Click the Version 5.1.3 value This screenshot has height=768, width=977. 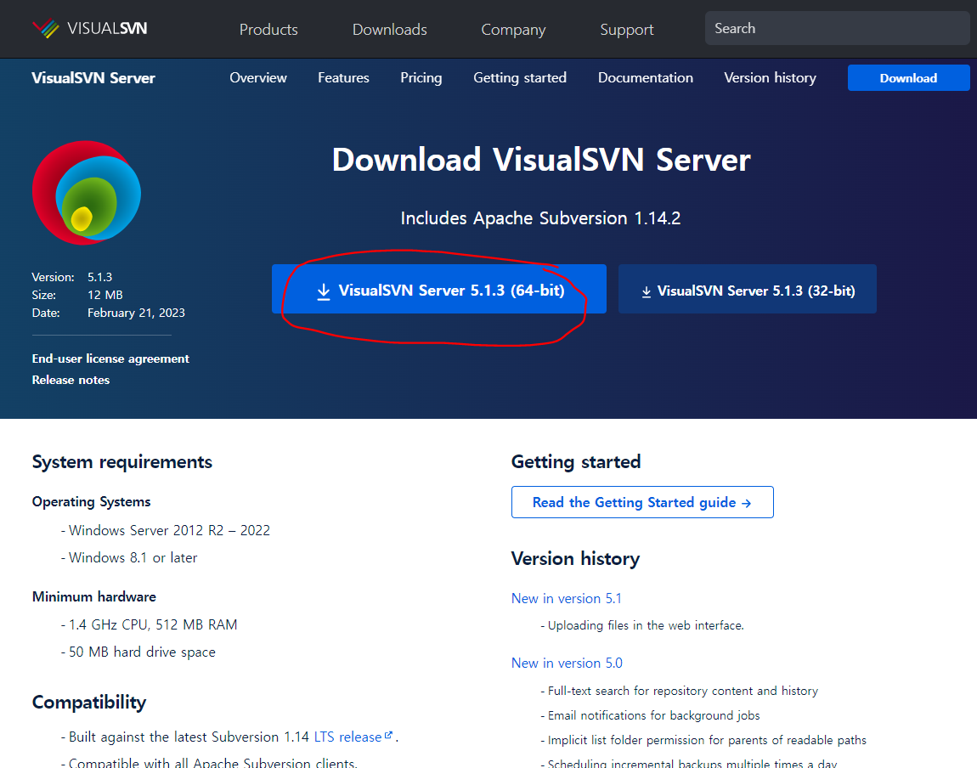99,277
